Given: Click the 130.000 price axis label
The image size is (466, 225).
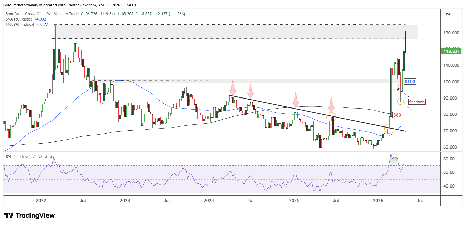Looking at the screenshot, I should (451, 33).
